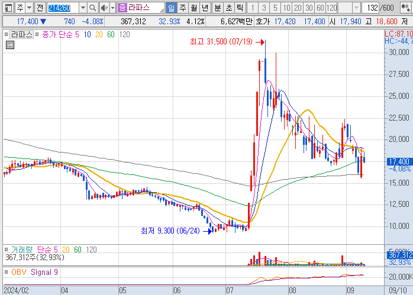Click the OBV indicator label
The width and height of the screenshot is (413, 295).
point(19,272)
